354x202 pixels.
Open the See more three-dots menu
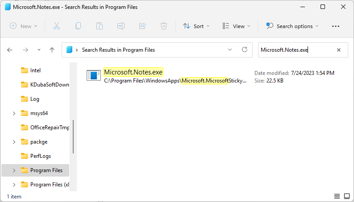click(336, 26)
